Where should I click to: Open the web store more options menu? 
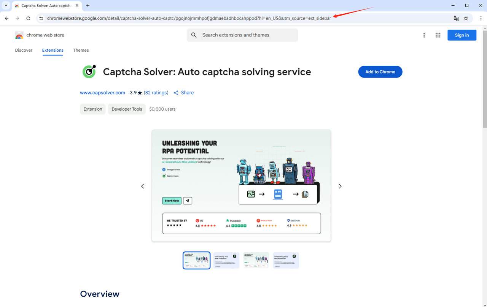coord(424,35)
